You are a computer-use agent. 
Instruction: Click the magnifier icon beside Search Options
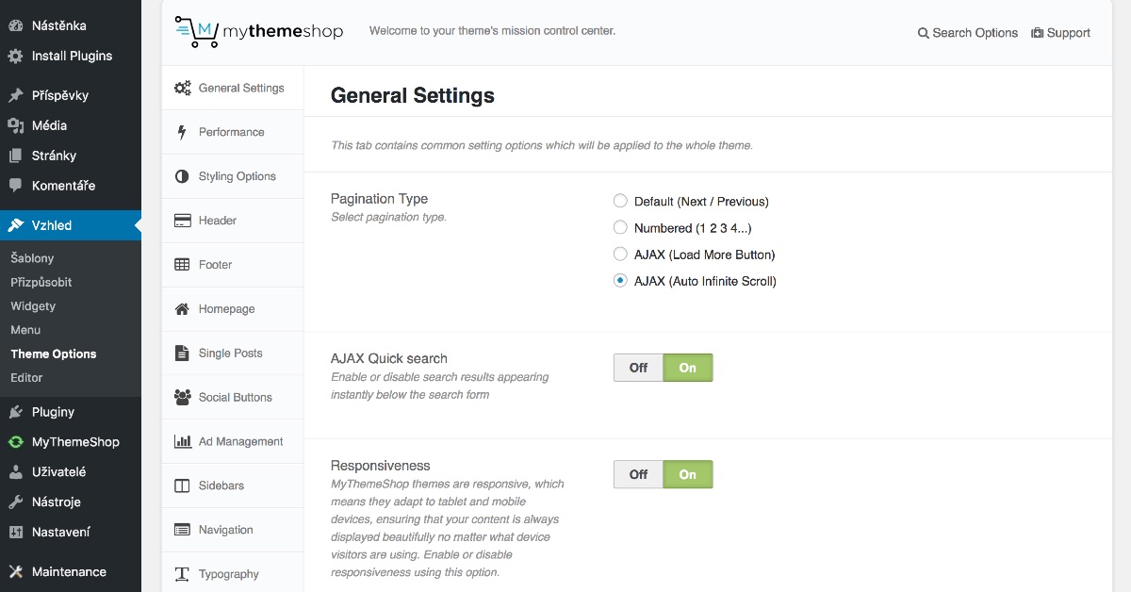(924, 33)
